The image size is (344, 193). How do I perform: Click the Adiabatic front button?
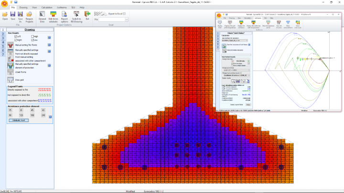(18, 120)
